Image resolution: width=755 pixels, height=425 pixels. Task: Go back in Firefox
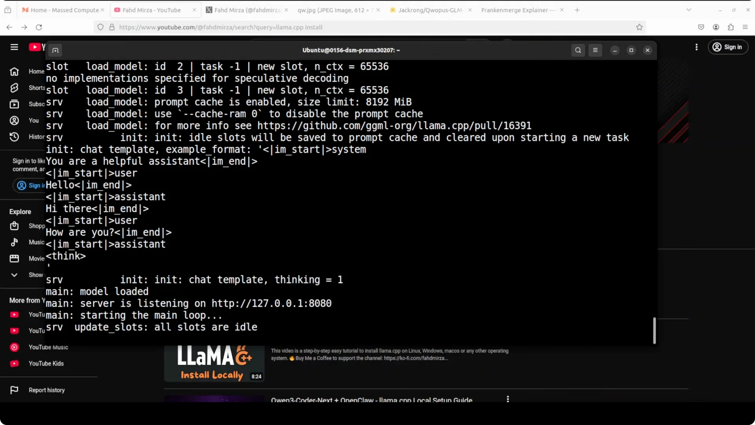coord(9,27)
